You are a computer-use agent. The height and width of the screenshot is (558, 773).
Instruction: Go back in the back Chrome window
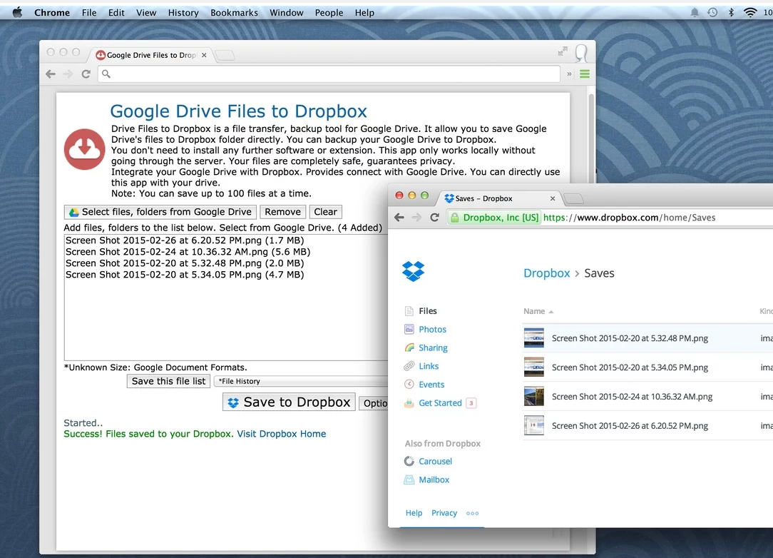(51, 74)
